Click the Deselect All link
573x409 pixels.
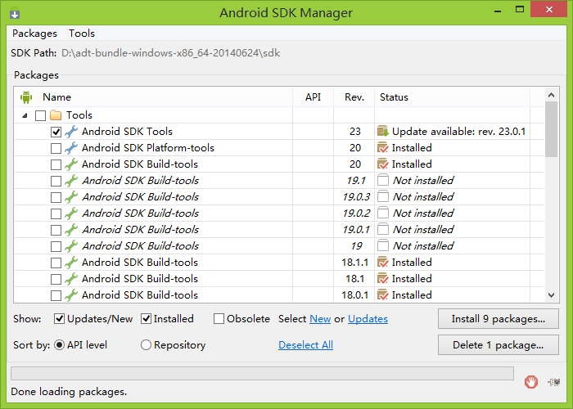(x=305, y=345)
